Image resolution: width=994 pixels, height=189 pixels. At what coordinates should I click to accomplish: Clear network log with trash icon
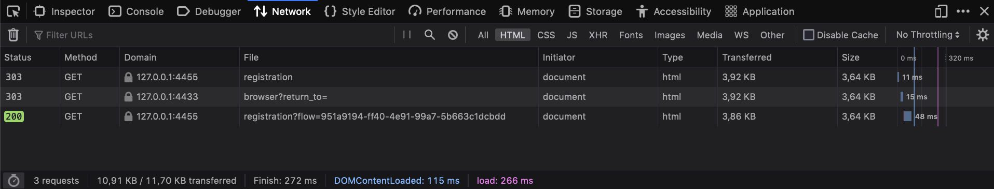coord(13,35)
